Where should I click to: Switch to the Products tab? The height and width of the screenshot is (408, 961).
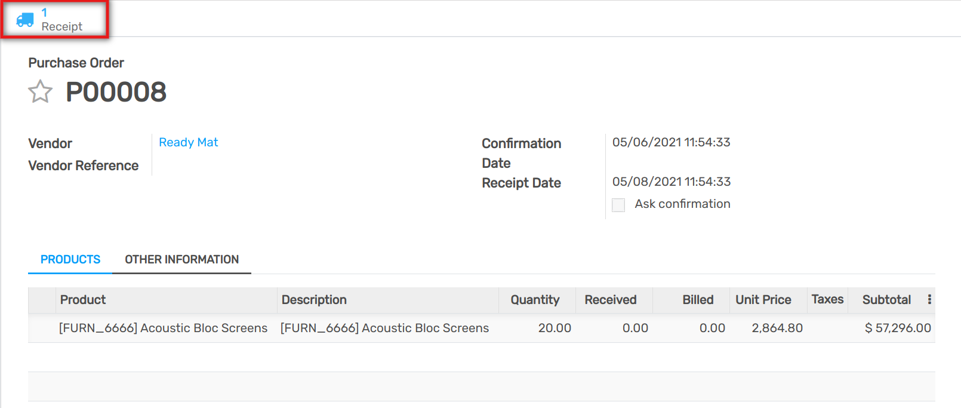[x=70, y=259]
